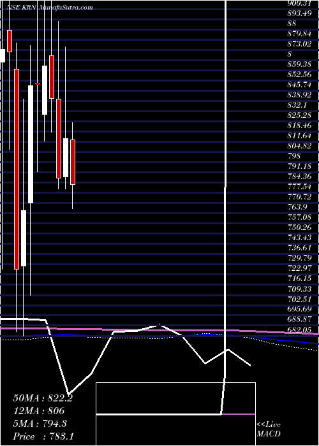Select the 709.33 price label
Image resolution: width=319 pixels, height=446 pixels.
tap(300, 289)
